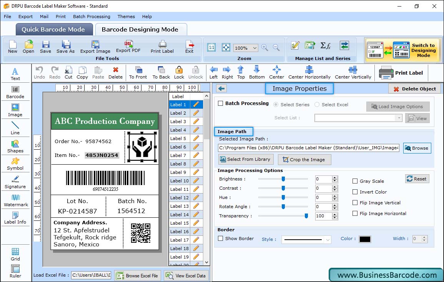Enable the Gray Scale checkbox
Screen dimensions: 444x282
355,181
